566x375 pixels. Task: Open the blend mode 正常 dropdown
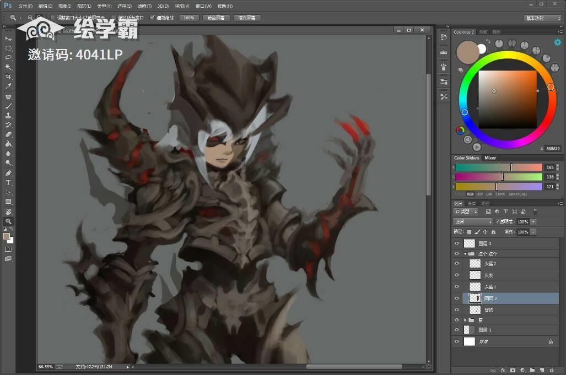[473, 221]
